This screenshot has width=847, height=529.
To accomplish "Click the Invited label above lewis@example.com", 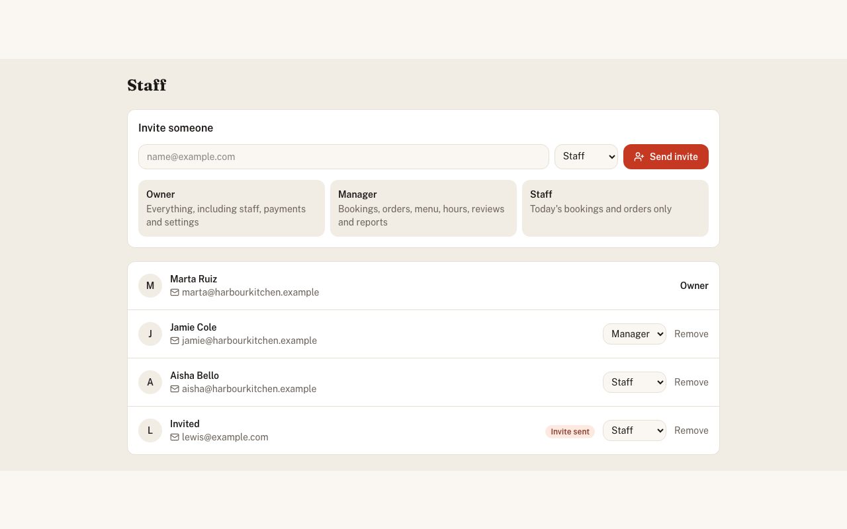I will click(185, 424).
